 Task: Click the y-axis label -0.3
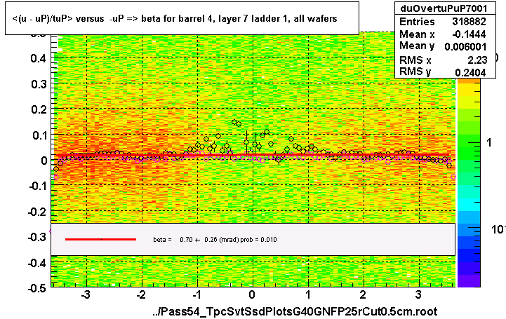click(x=38, y=237)
